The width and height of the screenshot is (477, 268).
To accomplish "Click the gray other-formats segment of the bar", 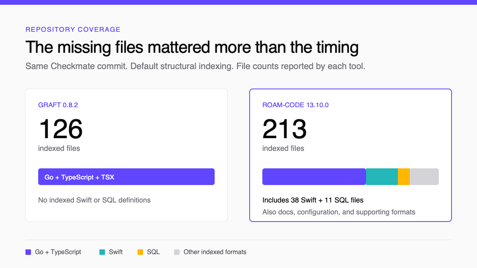I will 424,177.
